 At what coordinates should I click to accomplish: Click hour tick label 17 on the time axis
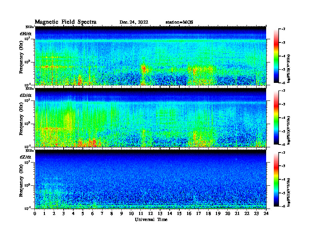click(x=199, y=214)
